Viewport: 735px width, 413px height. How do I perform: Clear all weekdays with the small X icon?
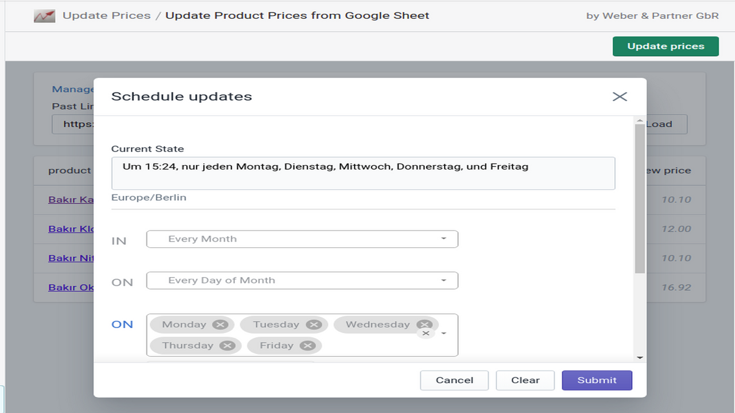[x=425, y=333]
